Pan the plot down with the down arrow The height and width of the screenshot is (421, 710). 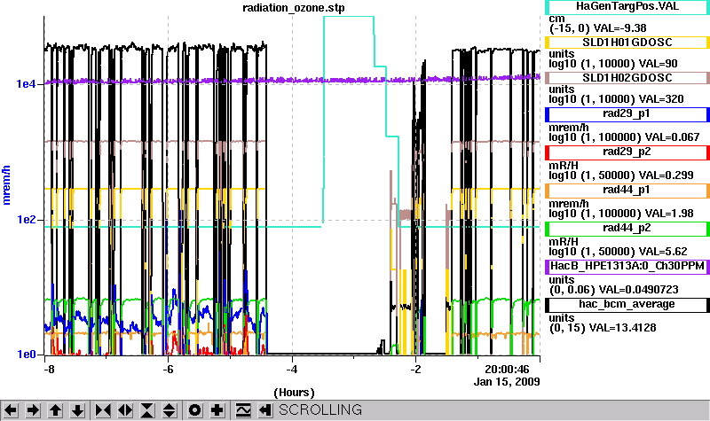pyautogui.click(x=77, y=410)
